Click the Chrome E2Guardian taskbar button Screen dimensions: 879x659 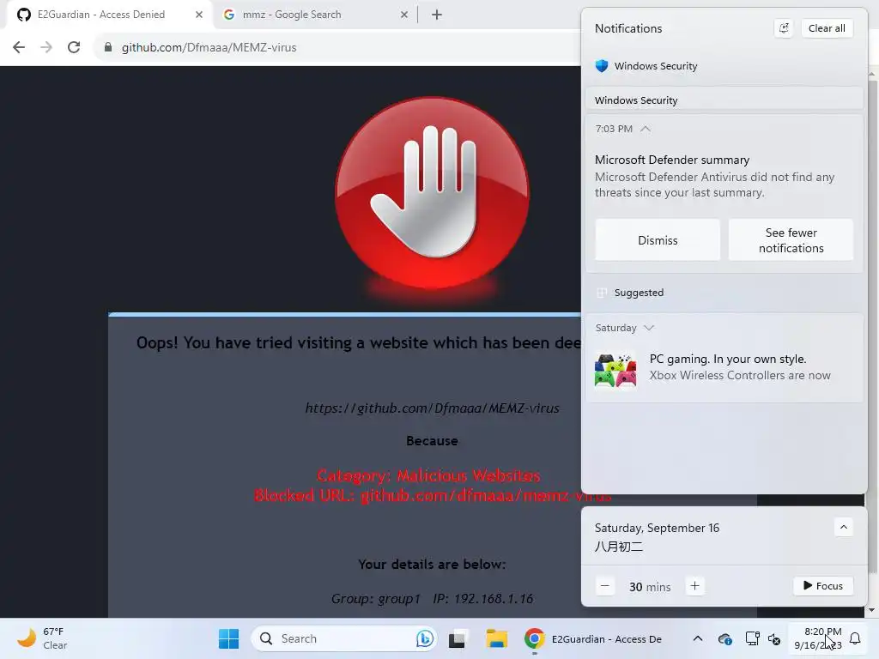(x=593, y=638)
